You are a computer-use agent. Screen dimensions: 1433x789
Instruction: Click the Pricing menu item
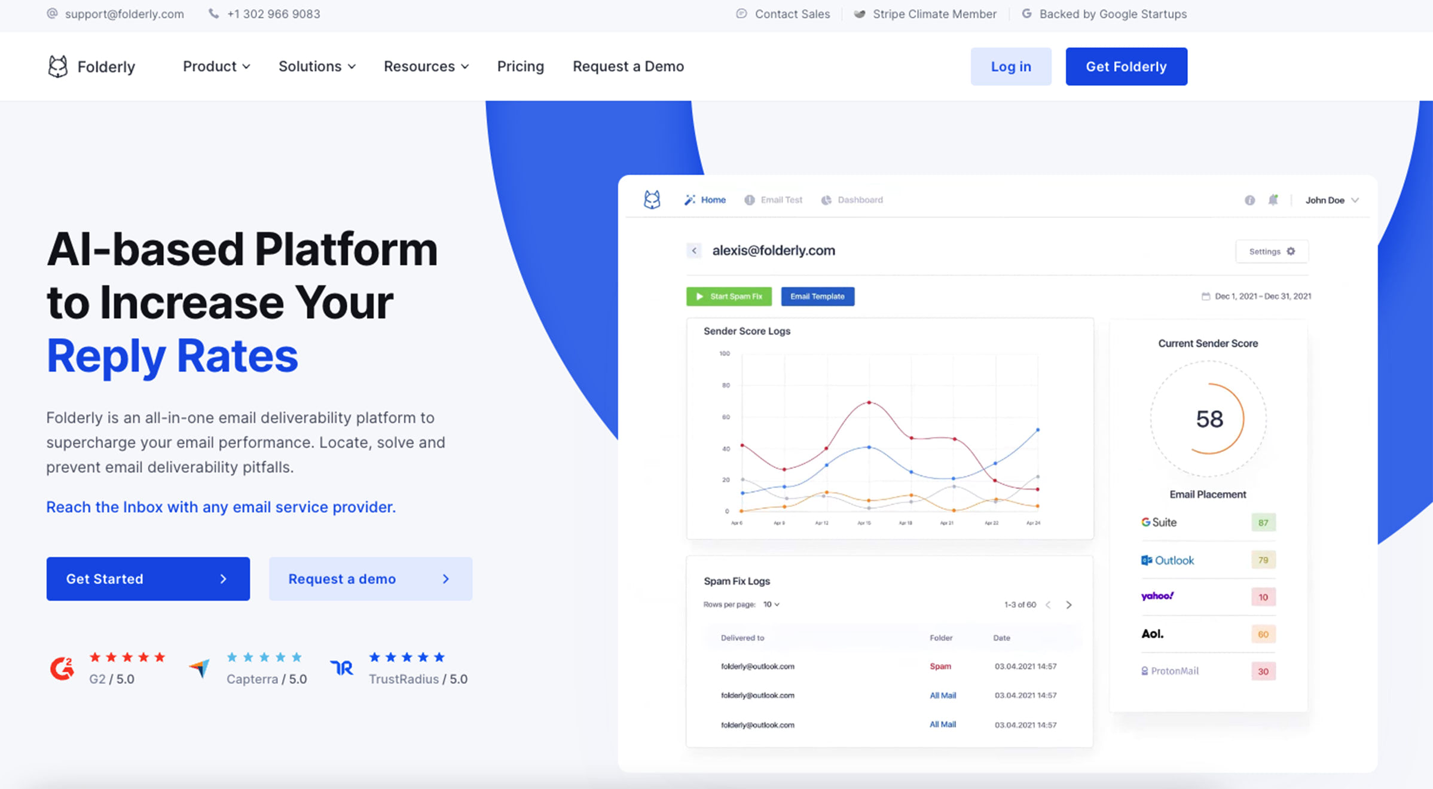coord(521,66)
